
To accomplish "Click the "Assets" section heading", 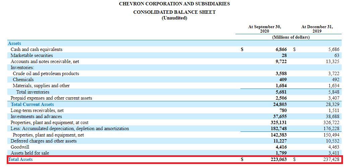I will pos(14,43).
